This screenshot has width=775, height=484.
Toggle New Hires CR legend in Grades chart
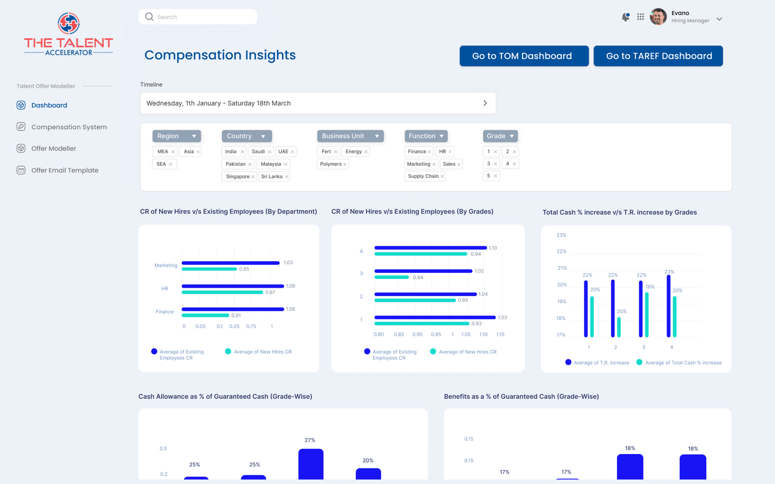tap(464, 352)
